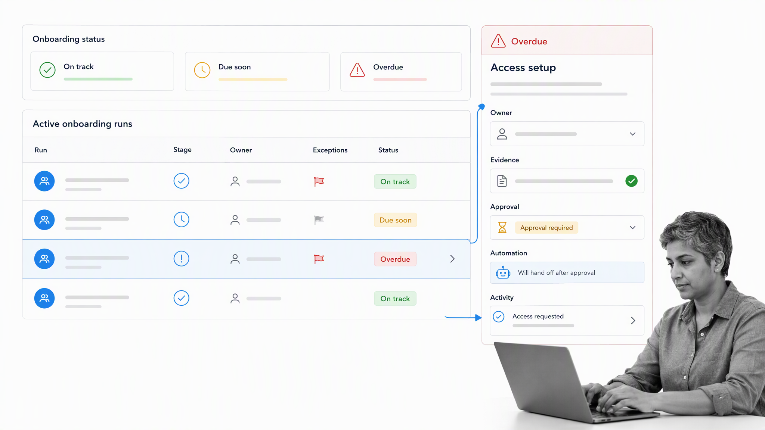Click the green progress bar under On track

coord(98,79)
